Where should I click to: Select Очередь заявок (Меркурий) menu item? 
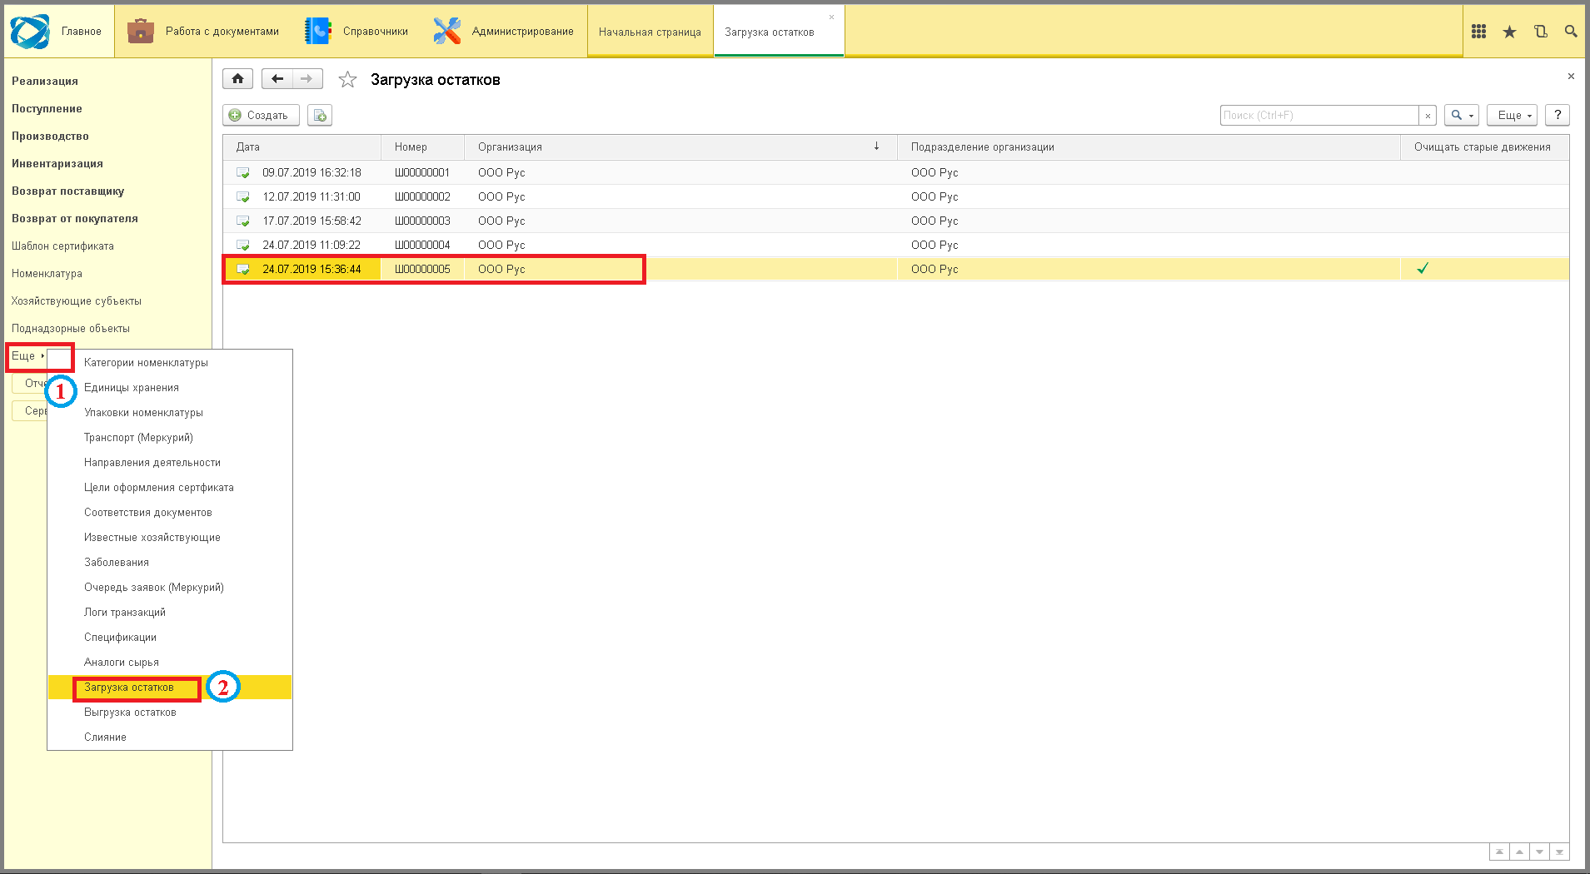coord(170,588)
